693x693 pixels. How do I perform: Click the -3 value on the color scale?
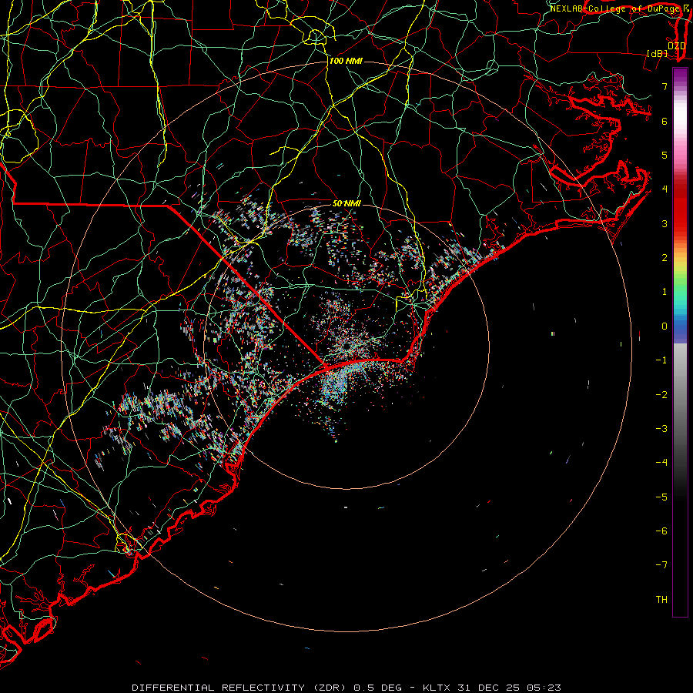click(661, 428)
